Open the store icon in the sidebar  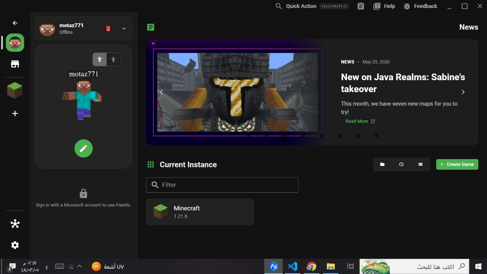(x=15, y=64)
